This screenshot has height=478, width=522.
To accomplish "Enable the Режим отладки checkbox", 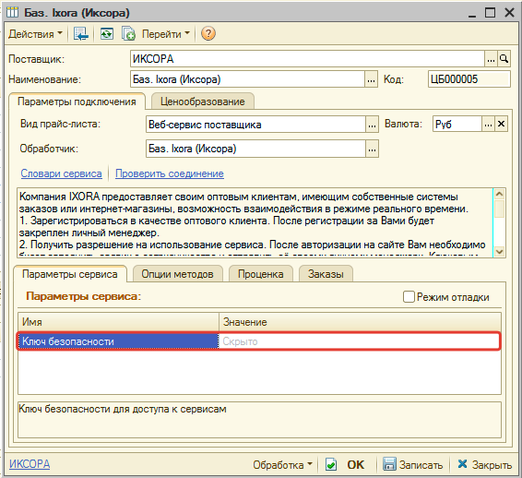I will point(409,297).
